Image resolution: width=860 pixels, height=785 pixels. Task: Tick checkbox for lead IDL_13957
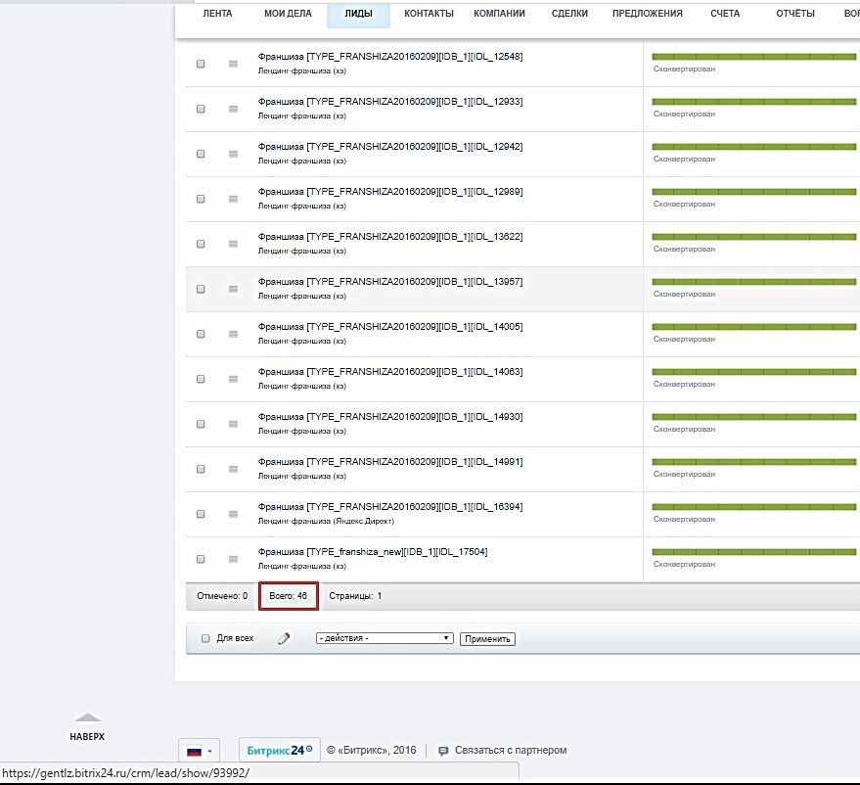pos(201,289)
